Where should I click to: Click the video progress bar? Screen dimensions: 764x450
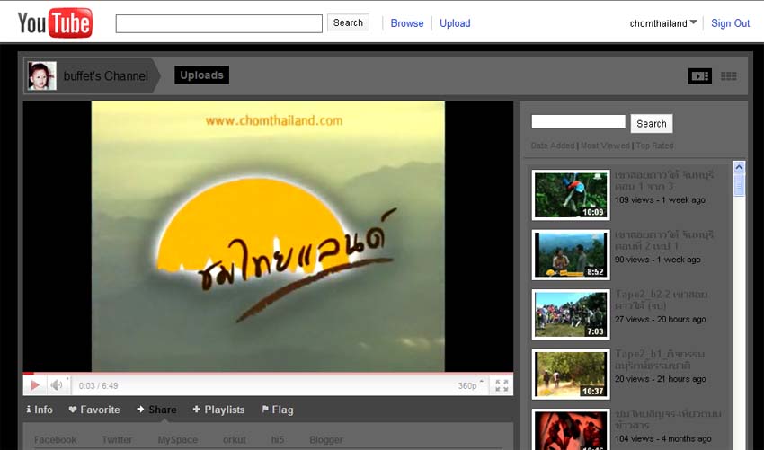[x=268, y=374]
